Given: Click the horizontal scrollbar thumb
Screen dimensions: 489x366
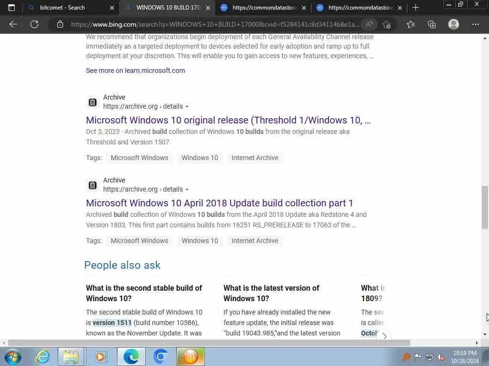Looking at the screenshot, I should [x=209, y=343].
